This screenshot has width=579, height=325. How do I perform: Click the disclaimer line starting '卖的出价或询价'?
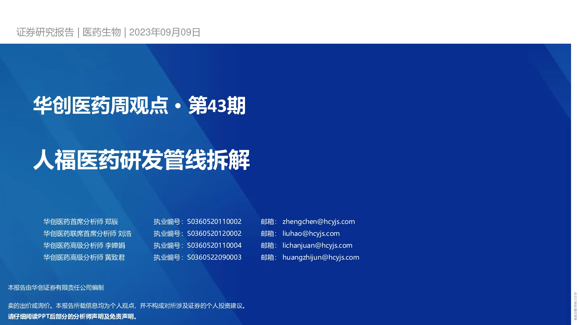point(128,305)
